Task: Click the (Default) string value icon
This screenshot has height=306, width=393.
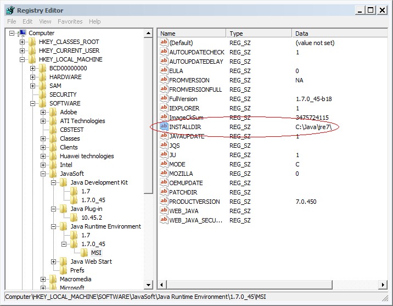Action: tap(164, 42)
